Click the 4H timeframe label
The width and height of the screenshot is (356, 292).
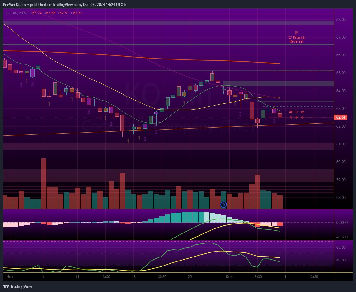coord(291,112)
